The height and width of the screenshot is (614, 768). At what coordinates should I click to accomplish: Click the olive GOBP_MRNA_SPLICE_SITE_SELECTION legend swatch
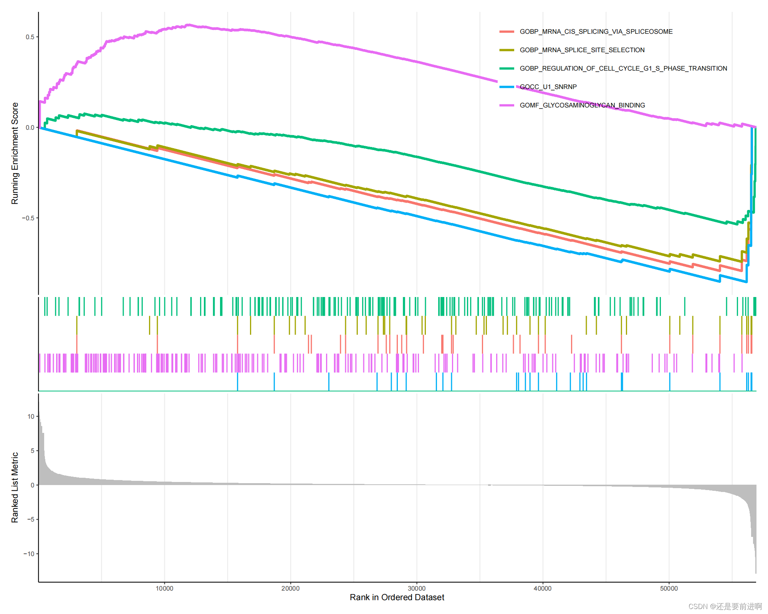(506, 50)
